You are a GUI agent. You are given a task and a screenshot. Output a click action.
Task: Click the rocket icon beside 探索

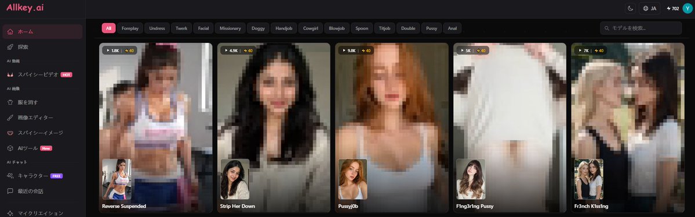[x=10, y=47]
